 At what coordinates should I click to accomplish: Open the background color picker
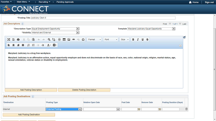pyautogui.click(x=55, y=45)
